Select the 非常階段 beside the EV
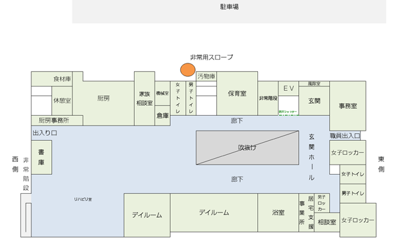Viewport: 417px width, 242px height. (x=268, y=98)
